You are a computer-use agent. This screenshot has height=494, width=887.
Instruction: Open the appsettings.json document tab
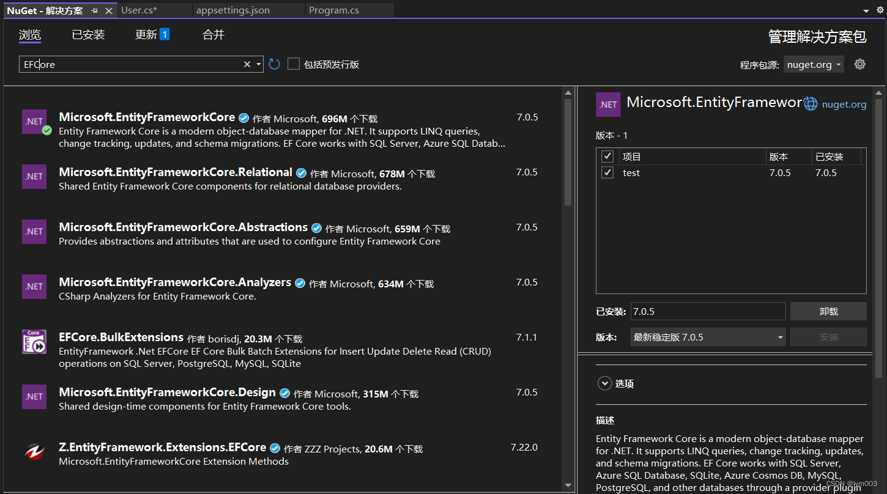(248, 10)
